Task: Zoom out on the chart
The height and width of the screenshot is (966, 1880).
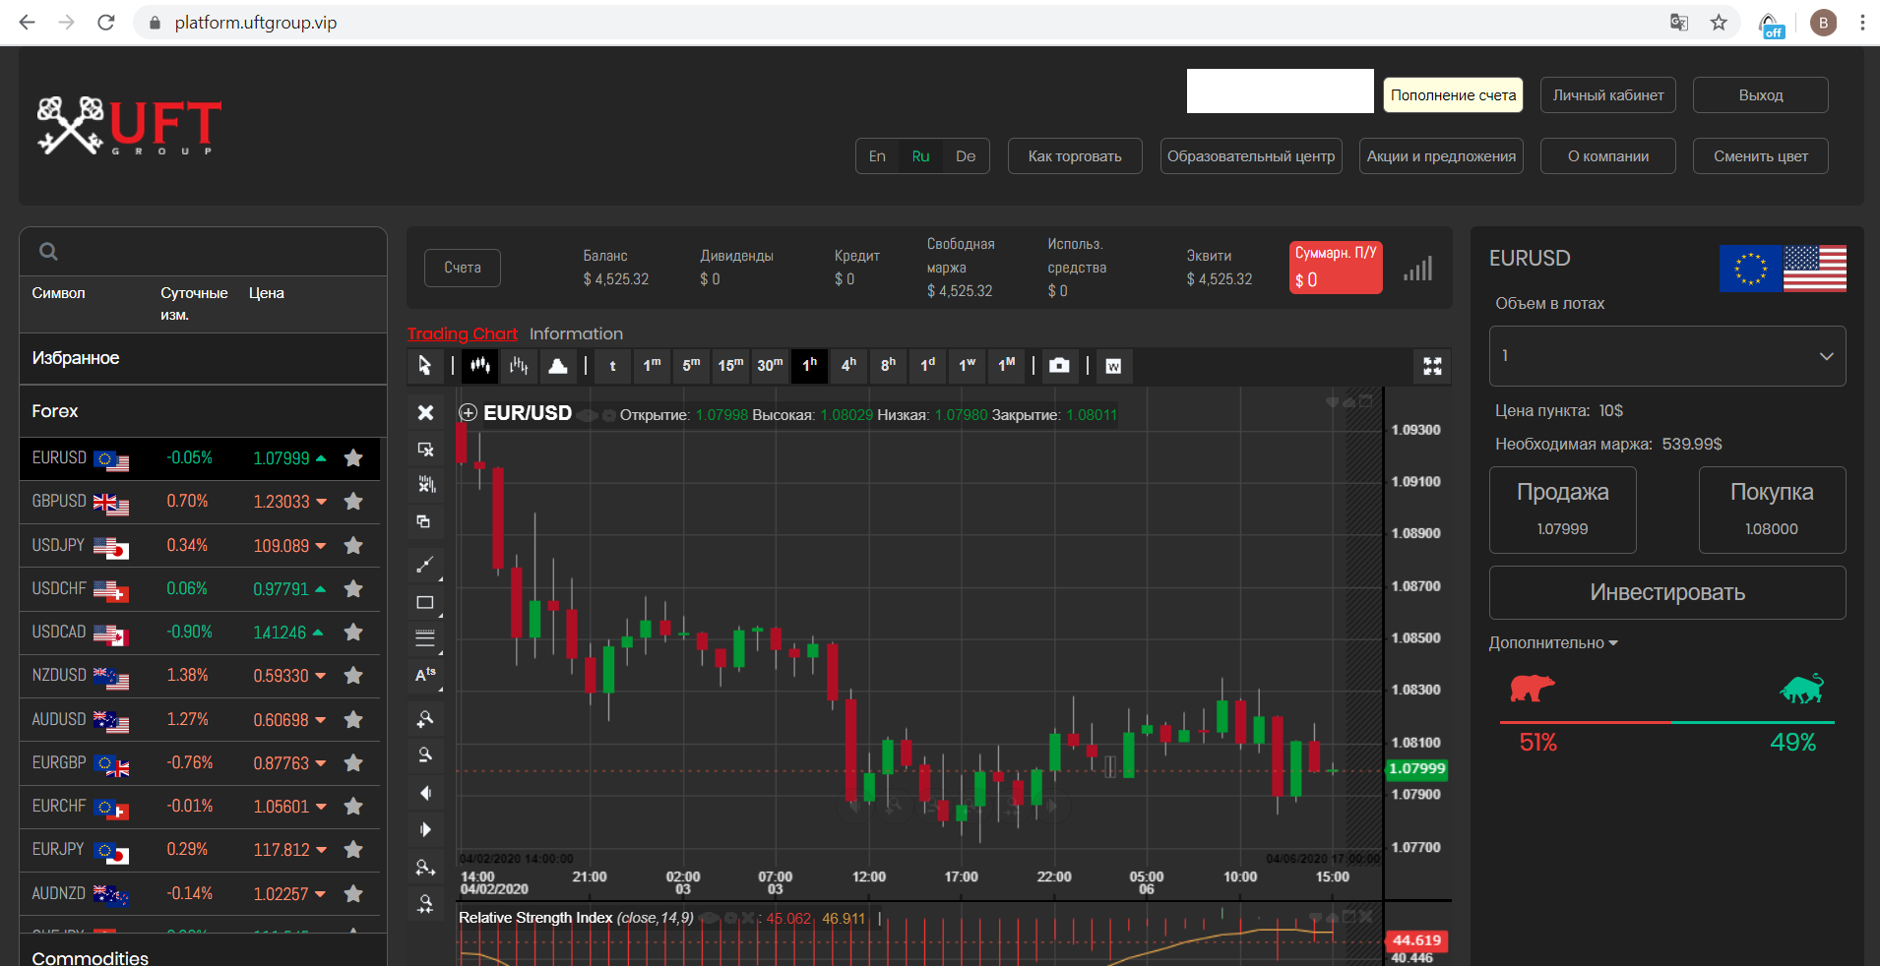Action: pyautogui.click(x=425, y=755)
